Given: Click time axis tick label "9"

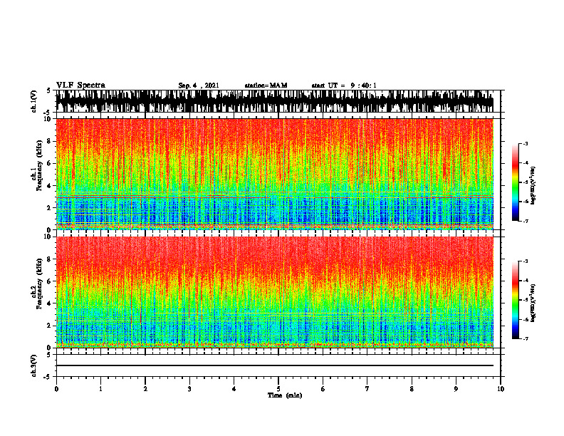Looking at the screenshot, I should click(456, 389).
